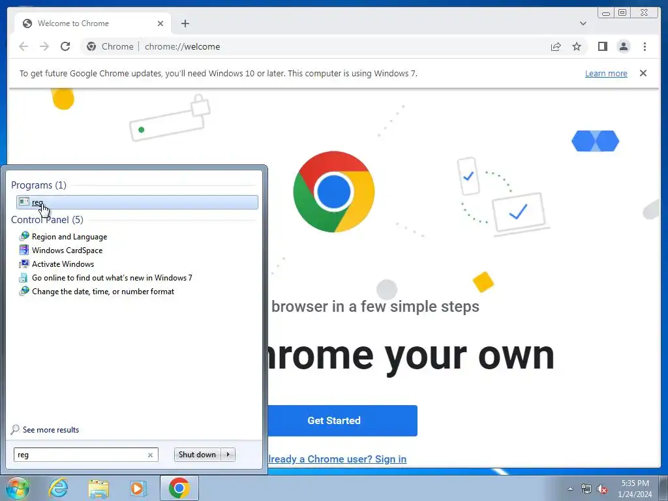
Task: Click the Get Started button
Action: pyautogui.click(x=342, y=421)
